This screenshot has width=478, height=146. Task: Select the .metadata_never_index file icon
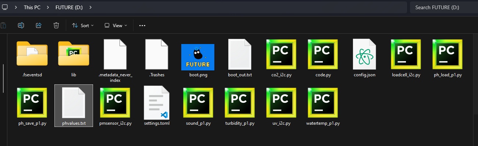115,54
